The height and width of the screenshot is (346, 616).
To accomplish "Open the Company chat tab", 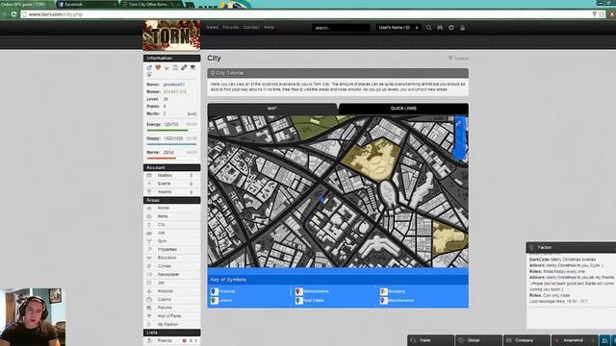I will click(526, 340).
